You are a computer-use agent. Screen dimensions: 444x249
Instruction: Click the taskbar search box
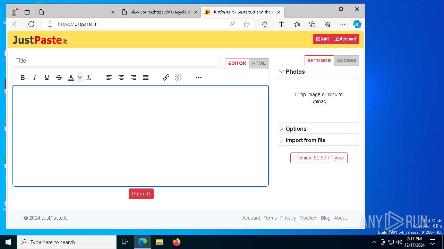point(67,242)
